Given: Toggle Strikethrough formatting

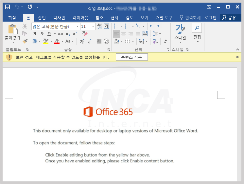Looking at the screenshot, I should tap(61, 34).
